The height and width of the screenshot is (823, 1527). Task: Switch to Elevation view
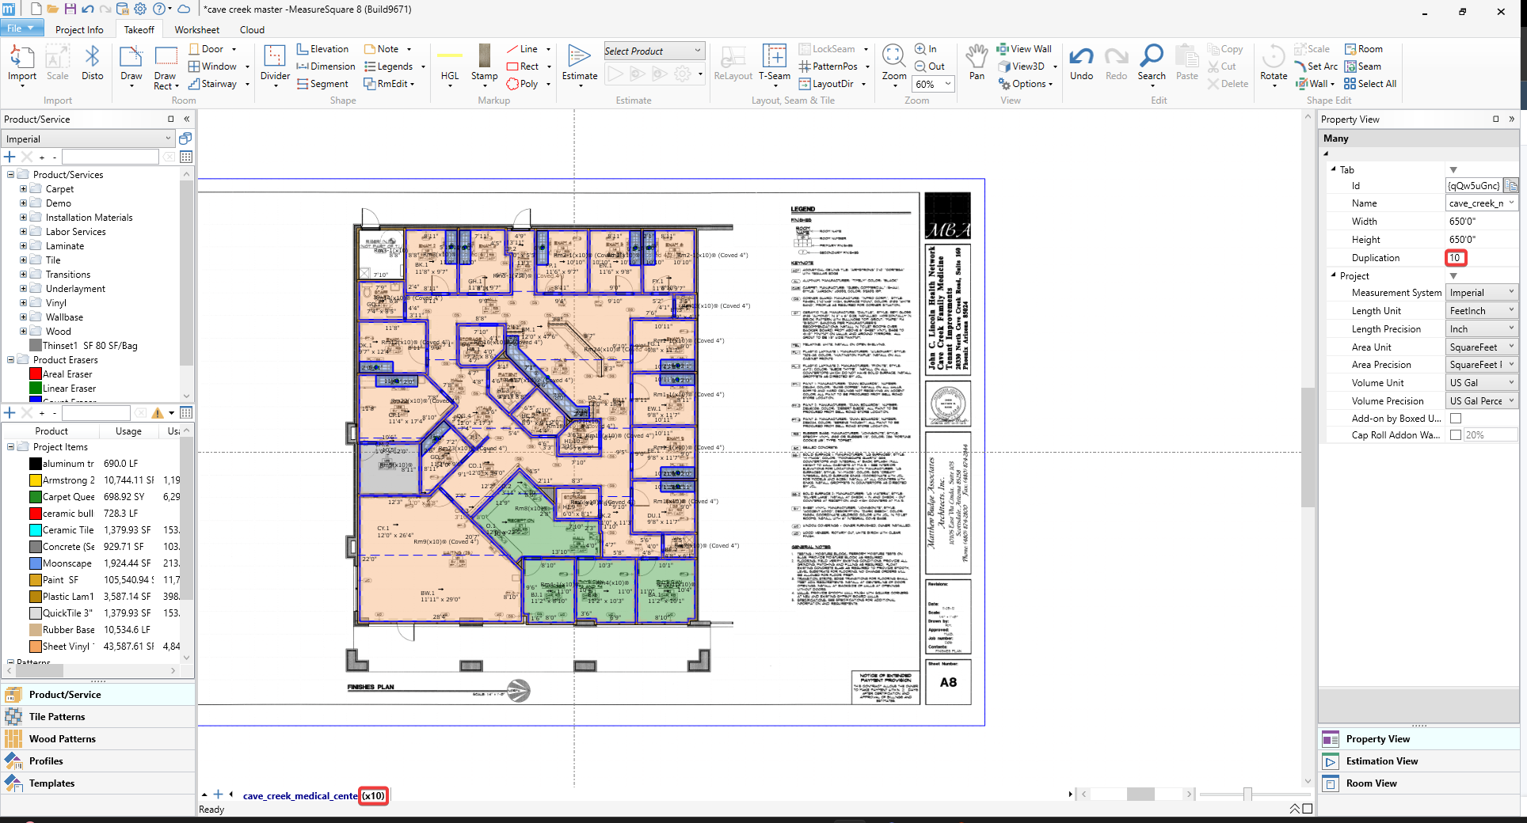click(322, 49)
